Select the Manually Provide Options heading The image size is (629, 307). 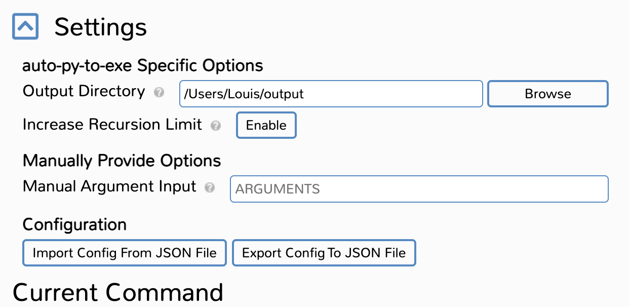tap(122, 161)
